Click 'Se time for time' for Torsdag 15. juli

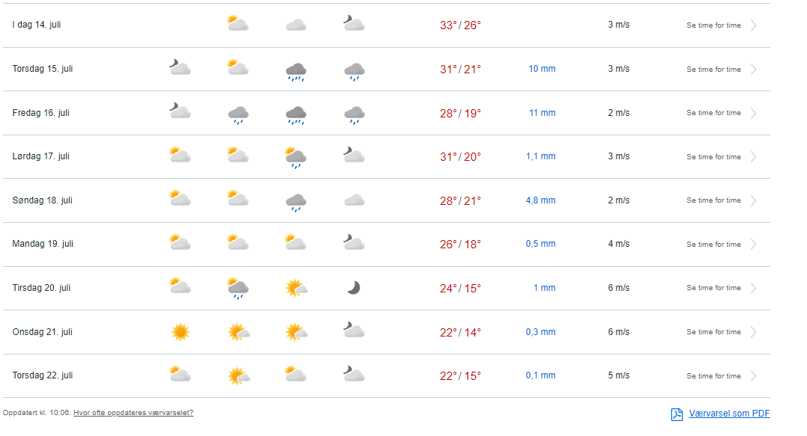tap(713, 70)
